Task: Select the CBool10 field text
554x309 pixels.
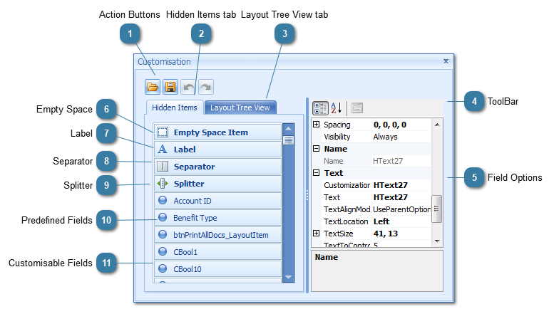Action: (188, 269)
